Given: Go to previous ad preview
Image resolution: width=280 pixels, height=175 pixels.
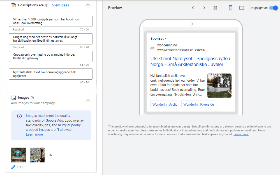Looking at the screenshot, I should click(193, 8).
